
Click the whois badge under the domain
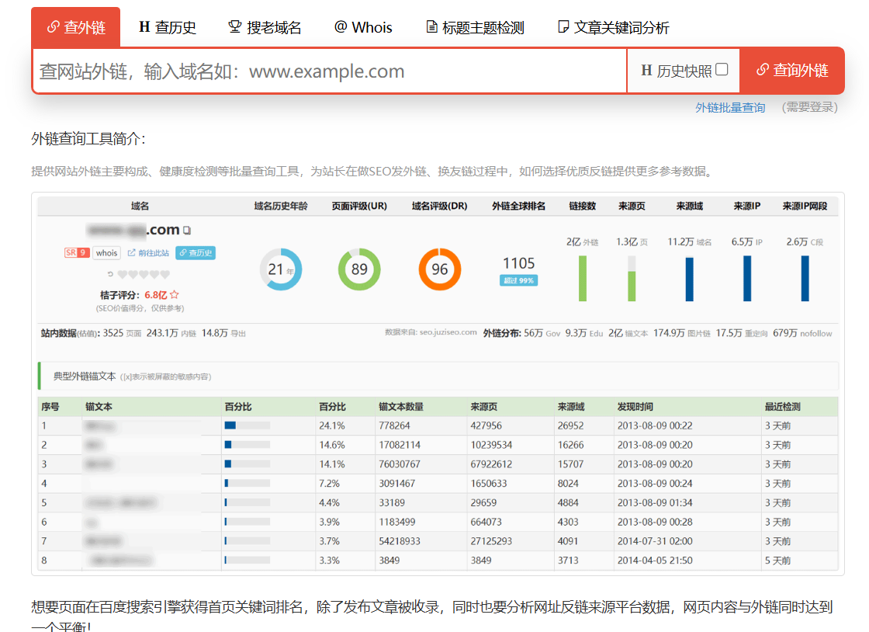106,252
